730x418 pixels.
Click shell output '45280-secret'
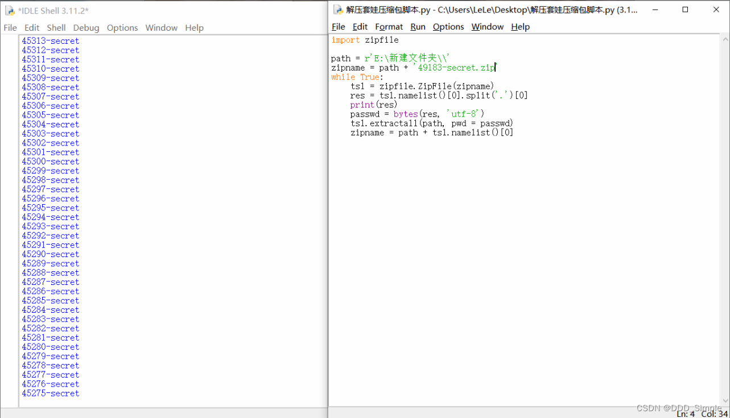click(x=51, y=347)
